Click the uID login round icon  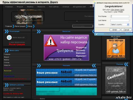pyautogui.click(x=9, y=38)
